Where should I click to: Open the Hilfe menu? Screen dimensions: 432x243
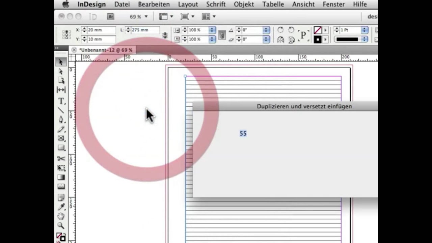(x=360, y=4)
